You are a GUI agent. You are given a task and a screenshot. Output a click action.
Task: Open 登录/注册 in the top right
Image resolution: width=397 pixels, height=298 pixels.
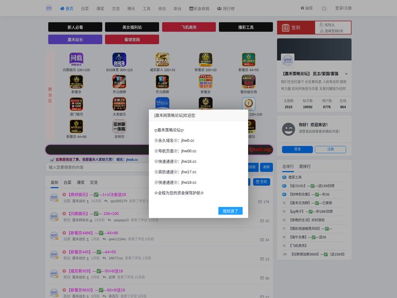tap(344, 8)
